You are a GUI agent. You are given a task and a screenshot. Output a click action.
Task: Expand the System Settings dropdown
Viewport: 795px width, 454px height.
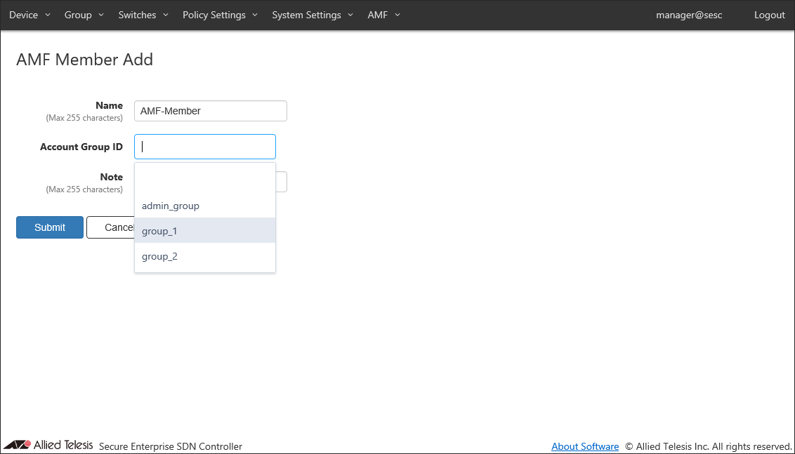[313, 15]
